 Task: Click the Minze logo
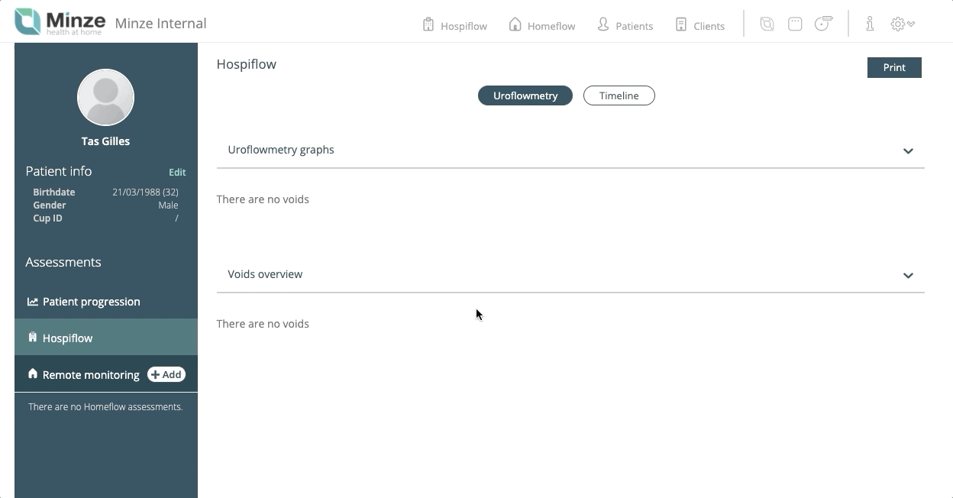click(60, 22)
